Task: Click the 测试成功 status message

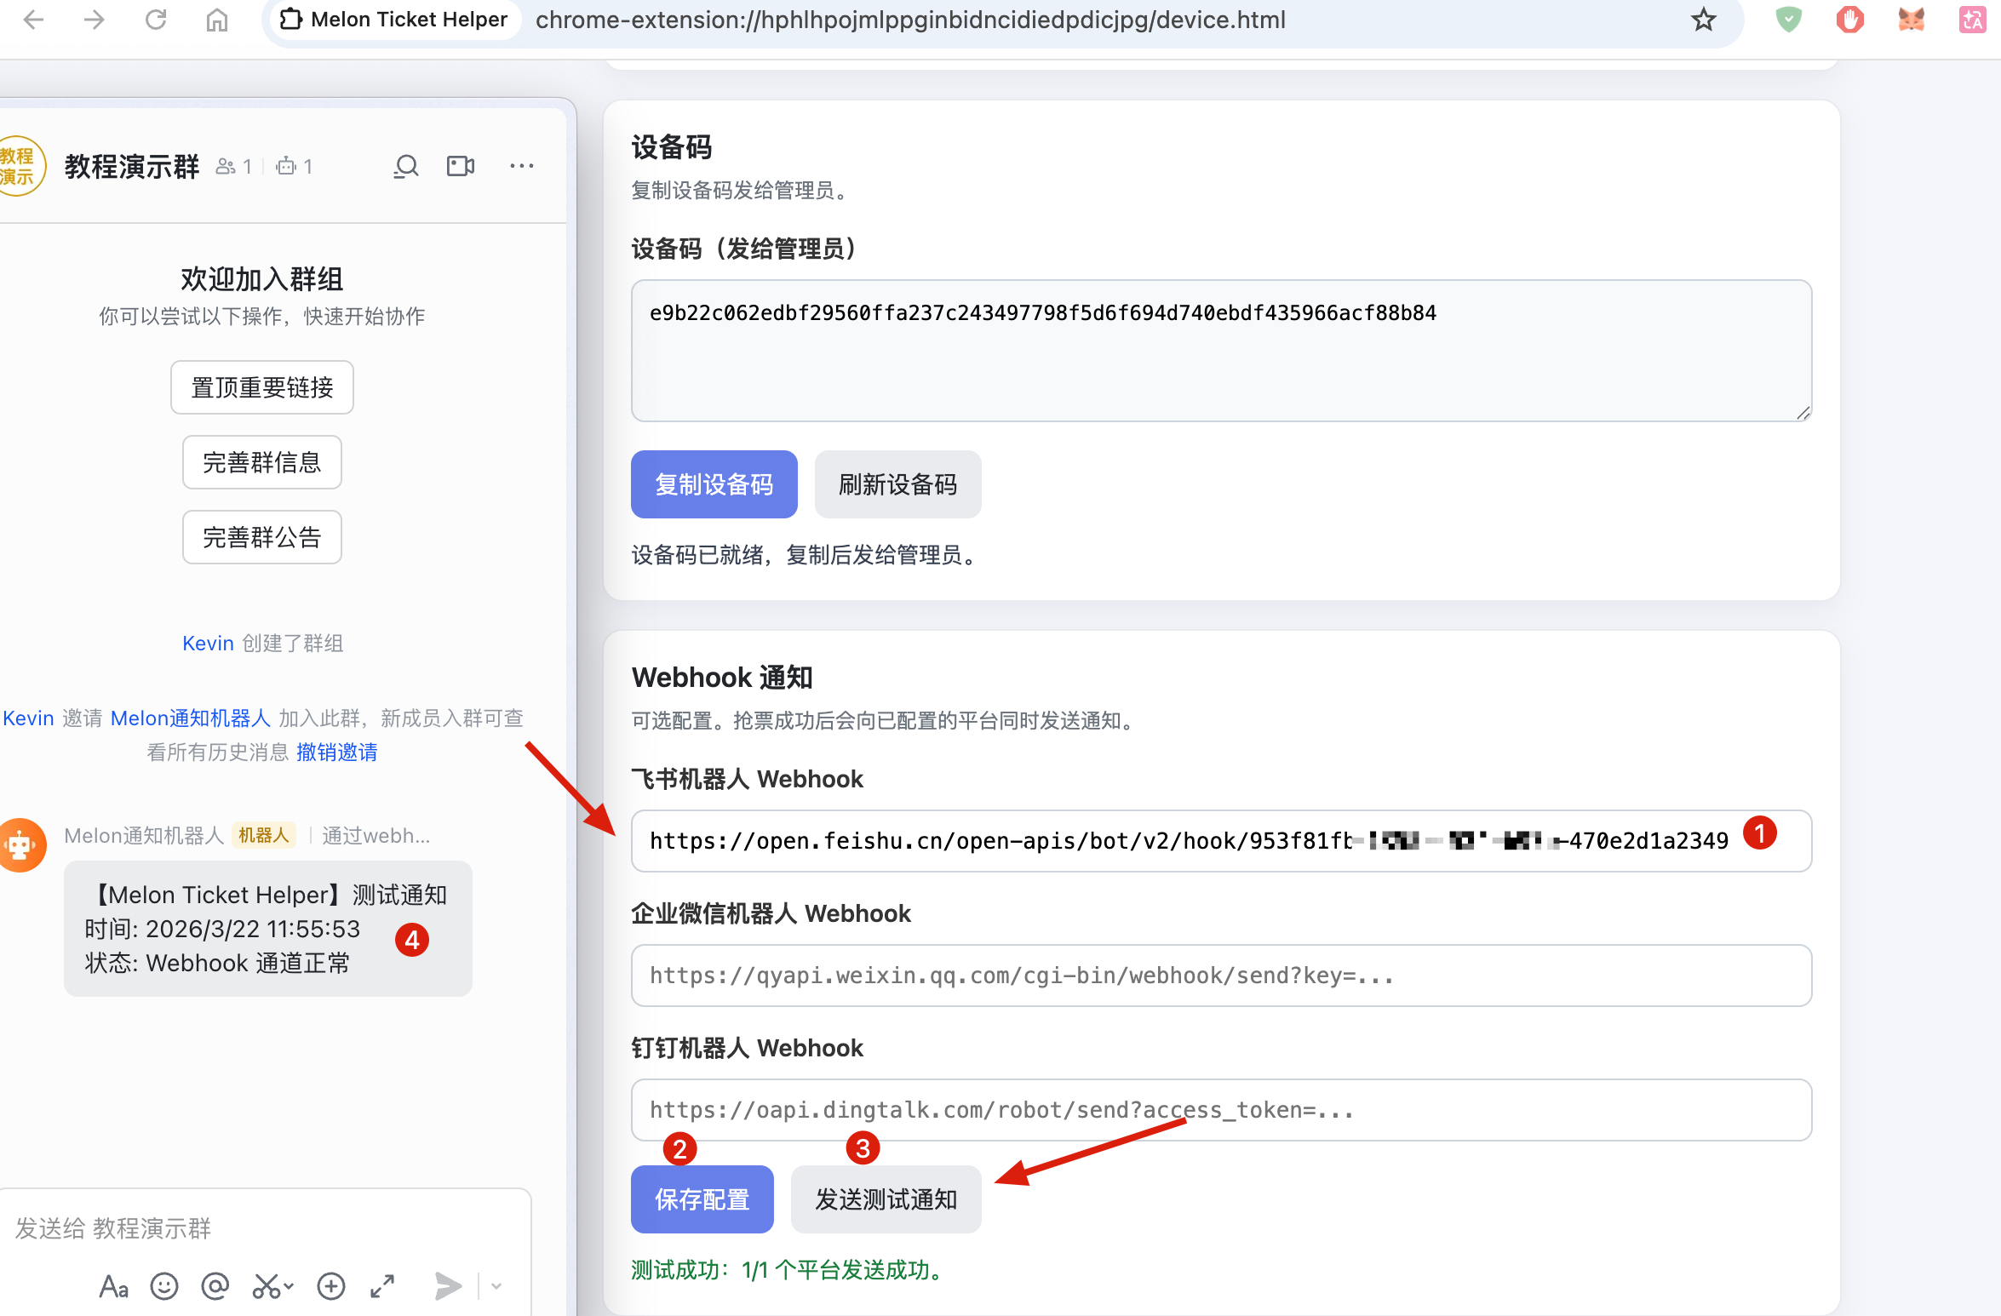Action: 789,1270
